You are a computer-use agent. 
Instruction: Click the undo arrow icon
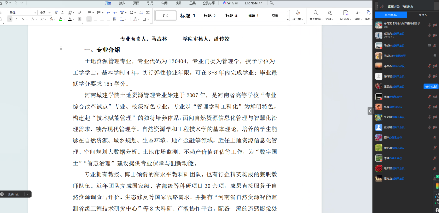(6, 3)
